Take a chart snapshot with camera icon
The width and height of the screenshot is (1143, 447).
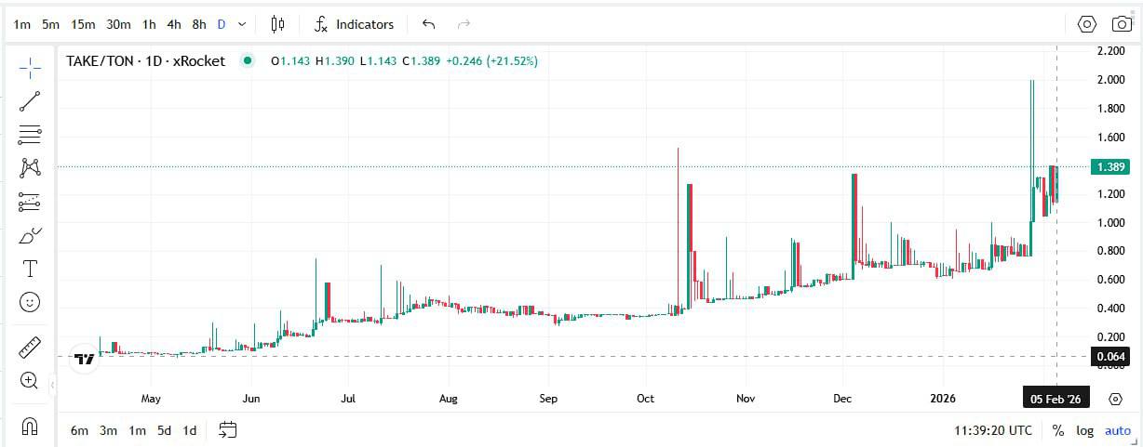pos(1123,24)
